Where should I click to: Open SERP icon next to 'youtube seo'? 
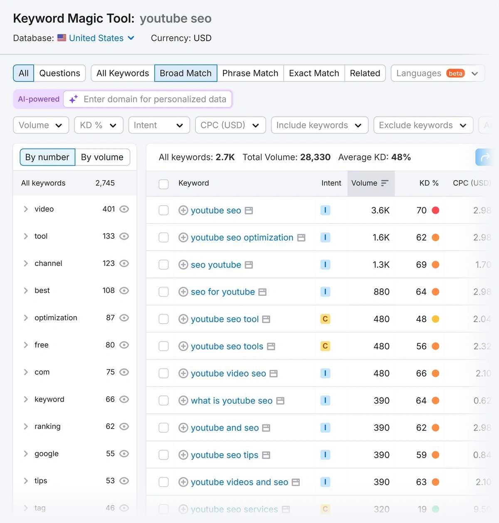click(x=249, y=211)
